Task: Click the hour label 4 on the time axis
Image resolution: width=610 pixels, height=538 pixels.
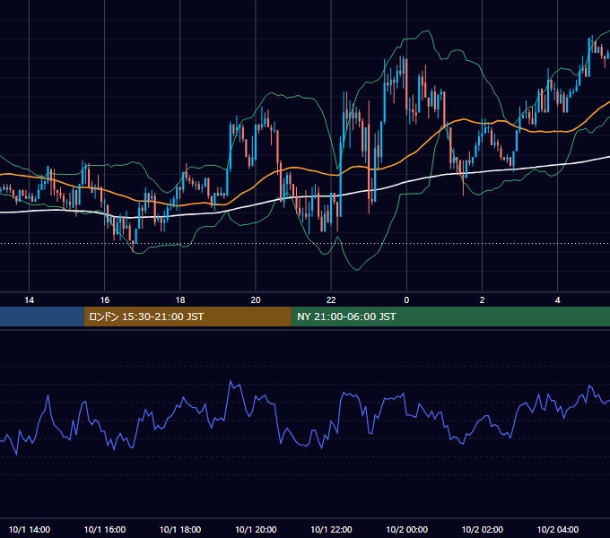Action: [557, 300]
